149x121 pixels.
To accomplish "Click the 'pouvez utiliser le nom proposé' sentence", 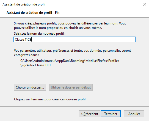I will (58, 28).
